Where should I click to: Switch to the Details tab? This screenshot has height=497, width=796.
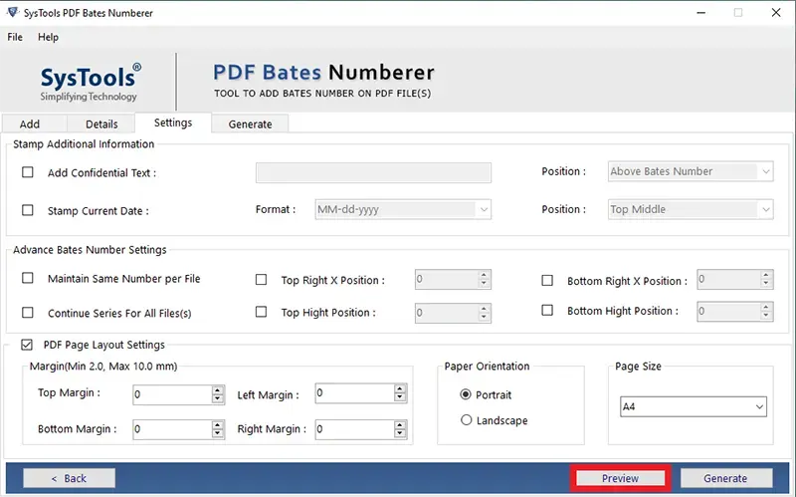click(101, 124)
